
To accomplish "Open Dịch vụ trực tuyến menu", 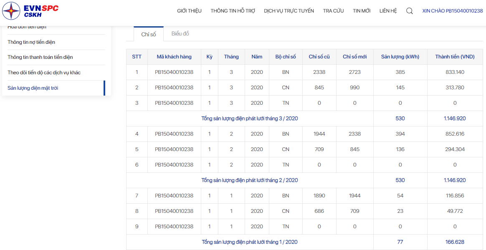I will 289,11.
